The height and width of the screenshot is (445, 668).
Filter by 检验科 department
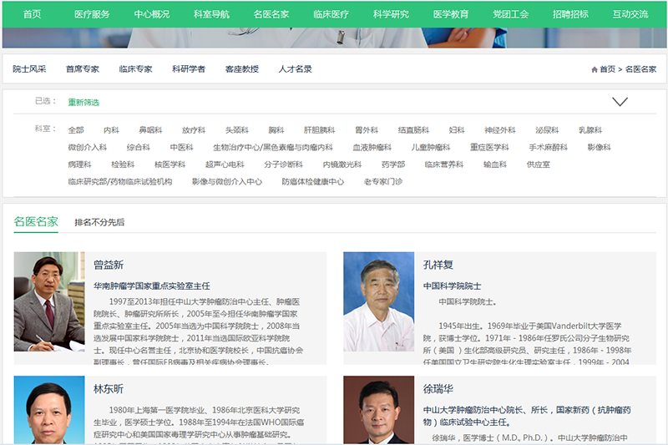(x=123, y=164)
